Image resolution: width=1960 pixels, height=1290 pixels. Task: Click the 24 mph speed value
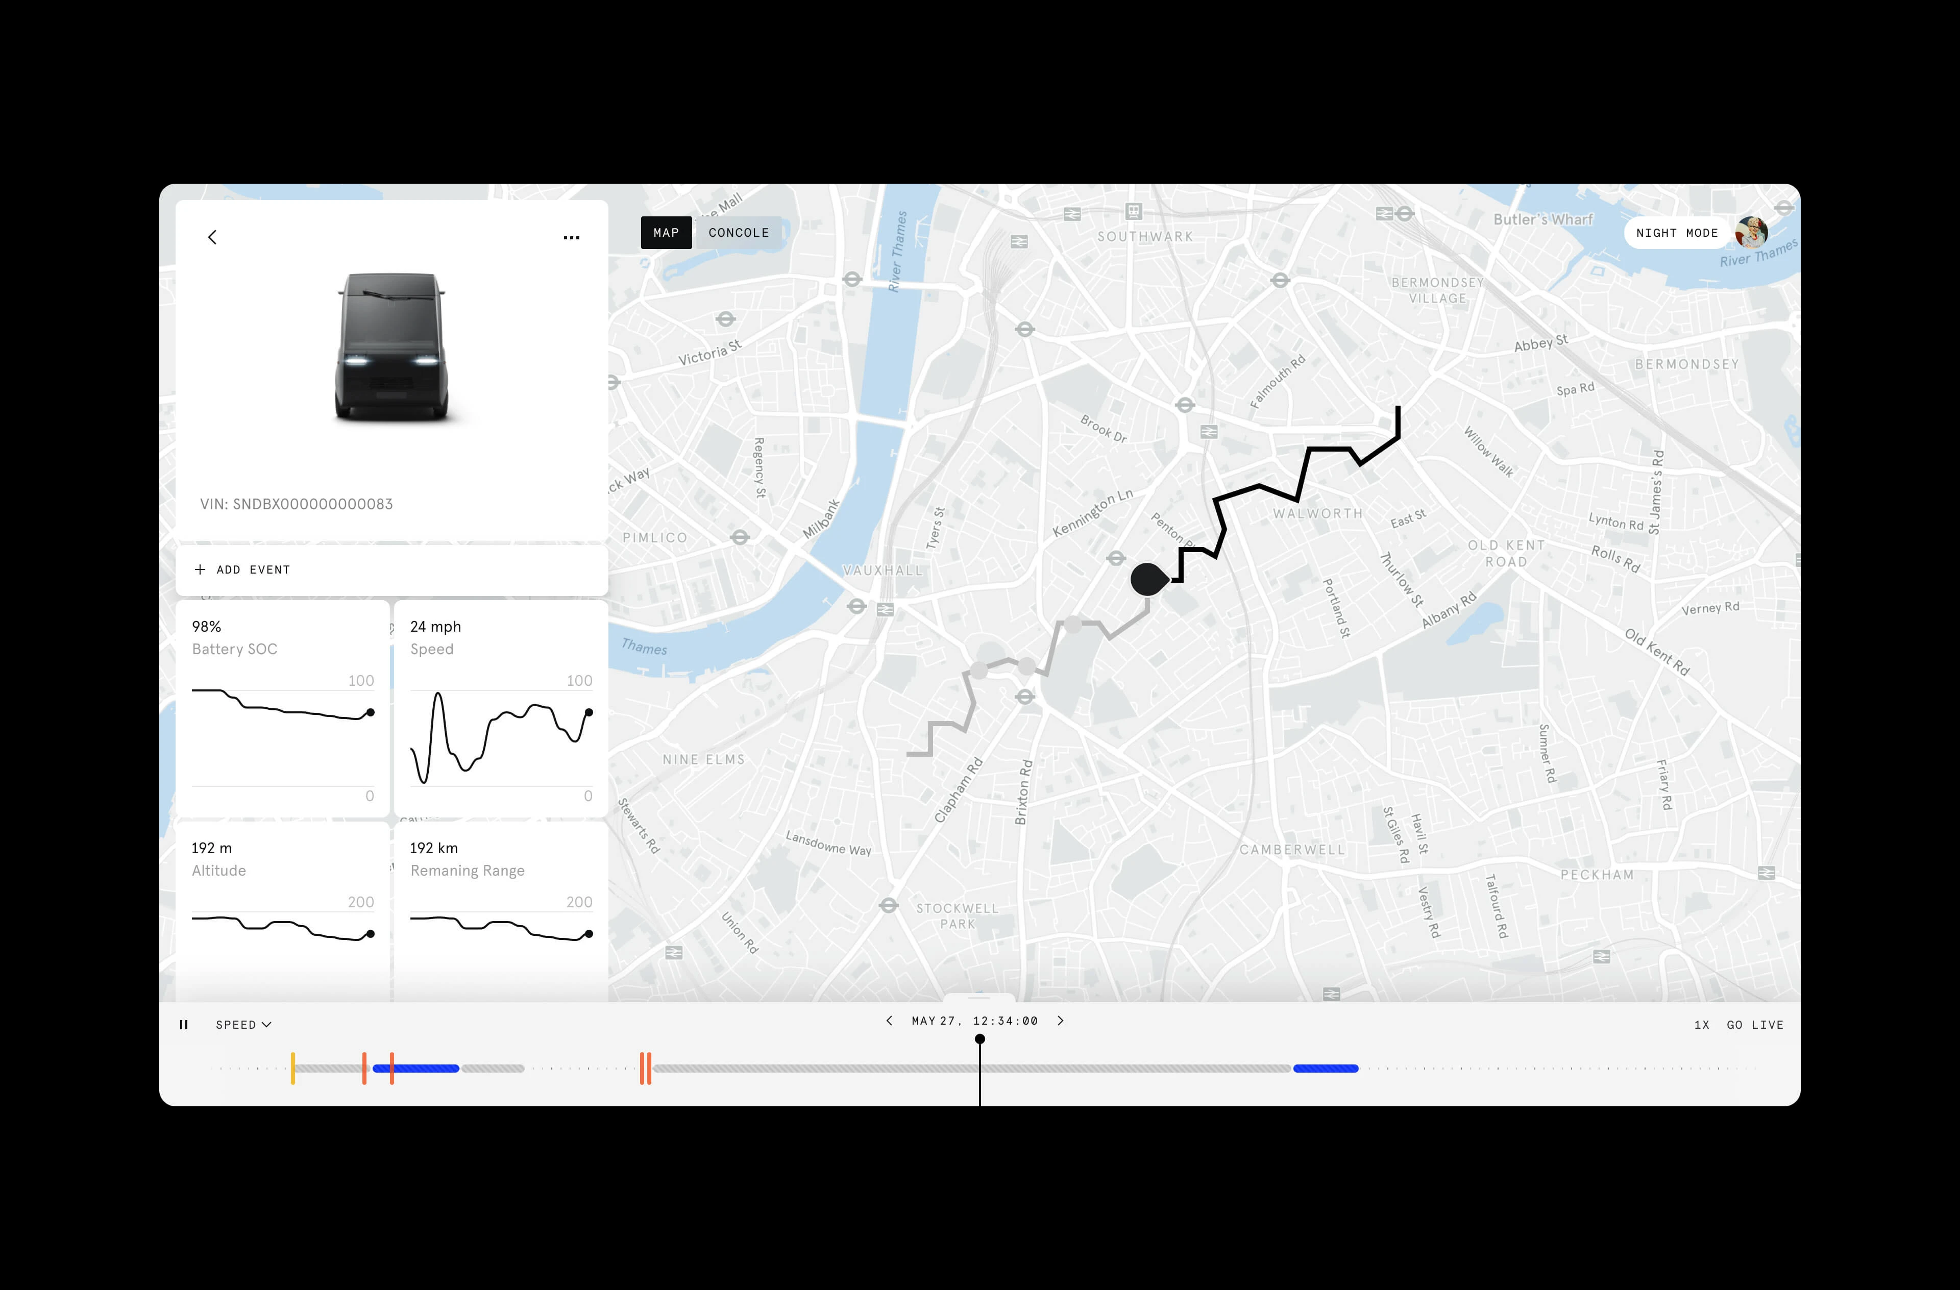[x=436, y=627]
